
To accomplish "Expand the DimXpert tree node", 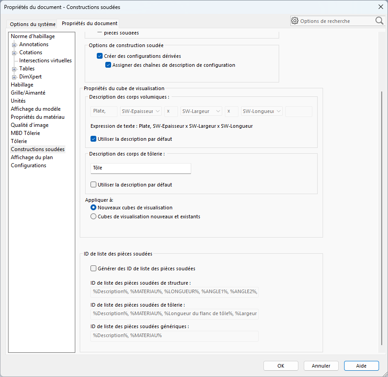I will (14, 77).
